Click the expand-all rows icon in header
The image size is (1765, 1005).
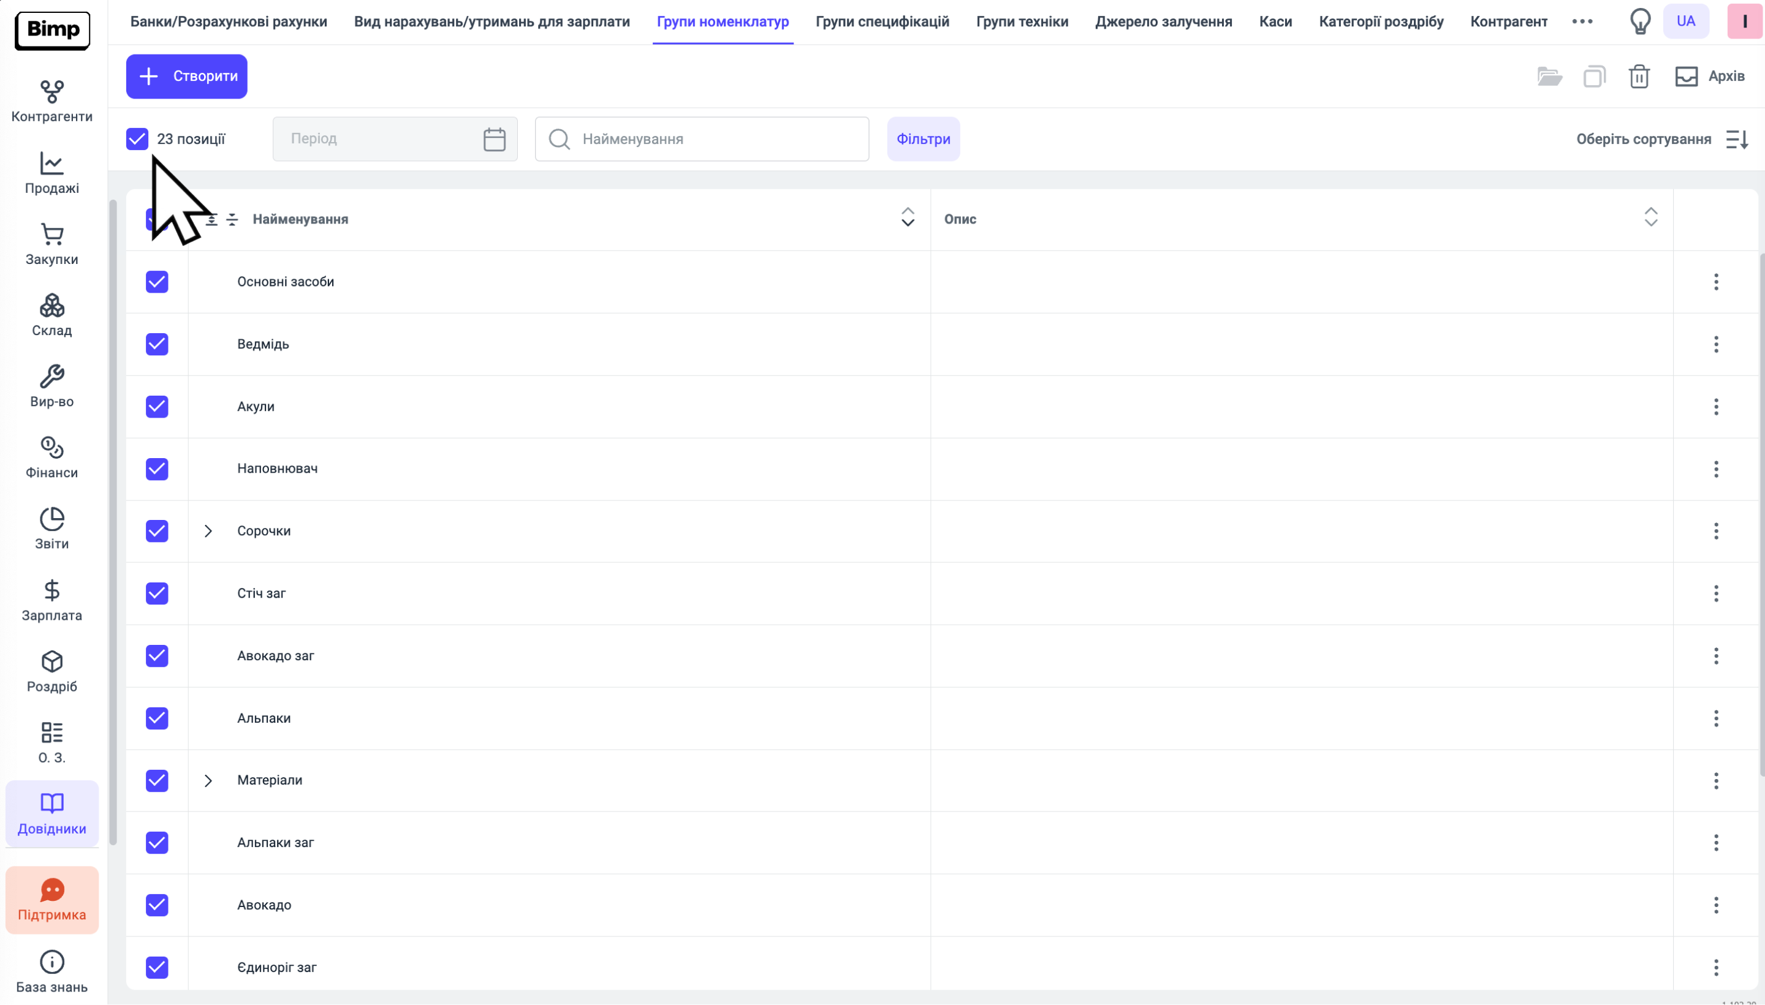212,219
